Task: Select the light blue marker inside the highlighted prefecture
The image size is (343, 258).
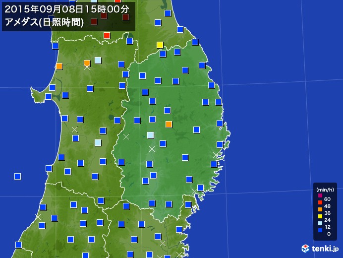Action: 150,135
